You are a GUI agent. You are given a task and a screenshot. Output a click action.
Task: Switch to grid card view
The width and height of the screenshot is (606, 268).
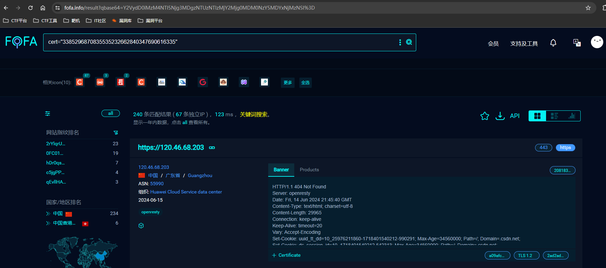tap(537, 116)
